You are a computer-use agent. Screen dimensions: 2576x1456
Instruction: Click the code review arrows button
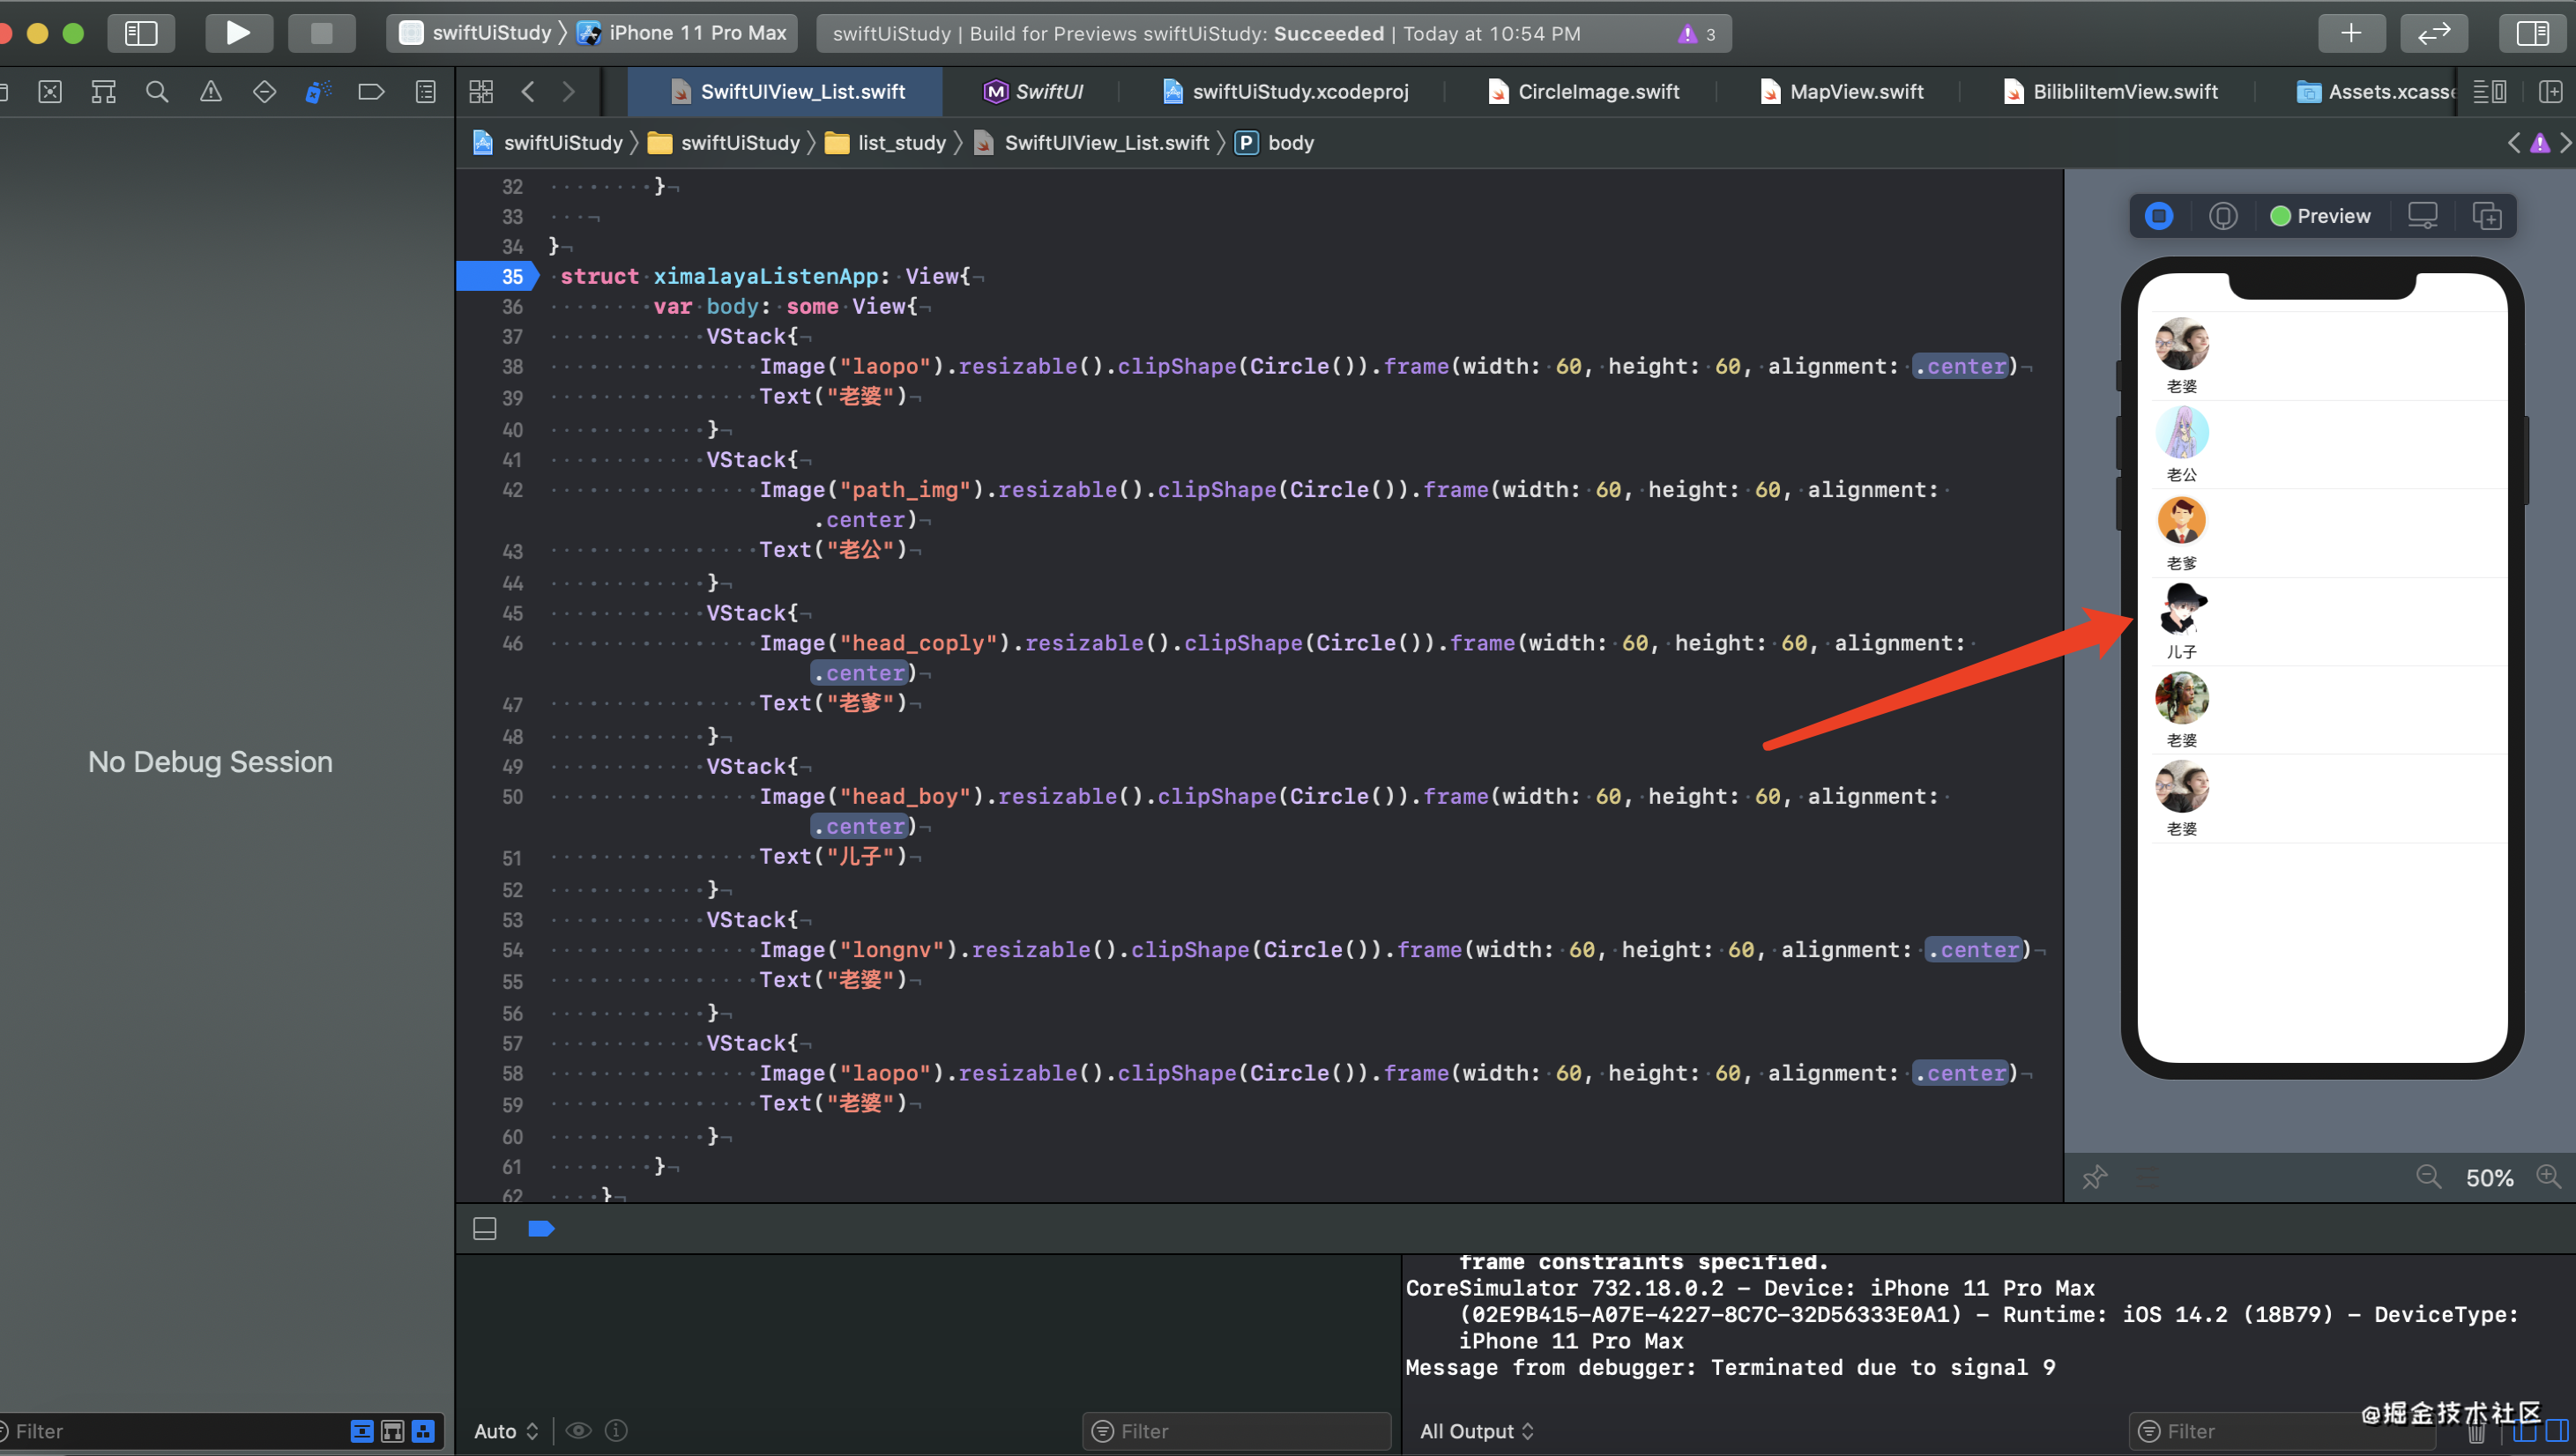tap(2433, 33)
